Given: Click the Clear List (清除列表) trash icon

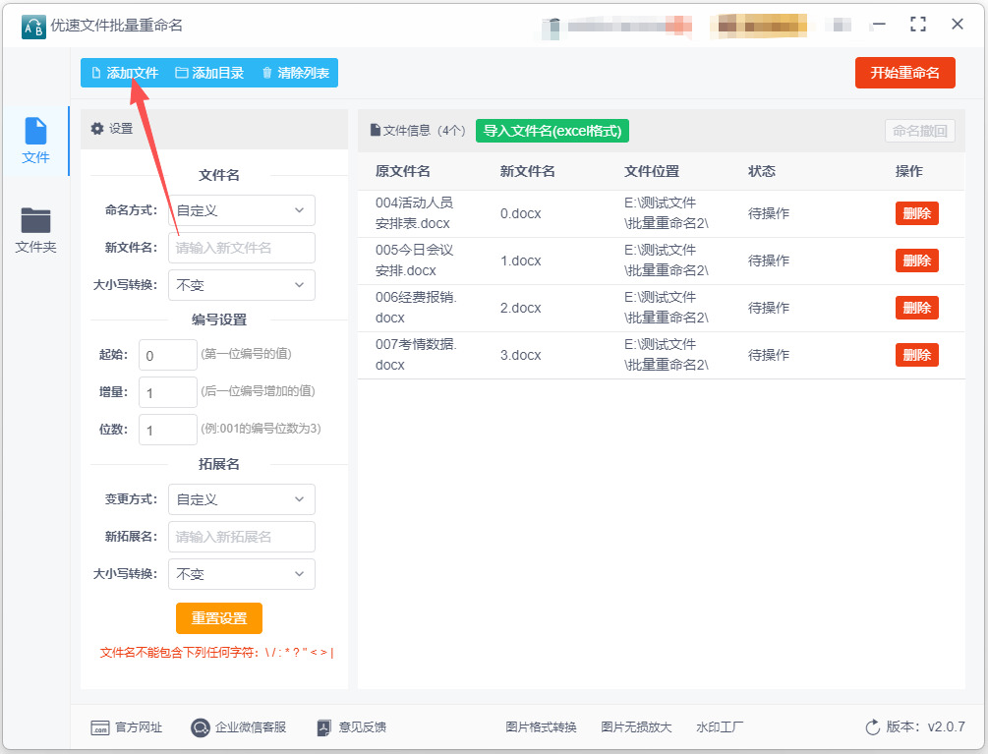Looking at the screenshot, I should (x=266, y=73).
